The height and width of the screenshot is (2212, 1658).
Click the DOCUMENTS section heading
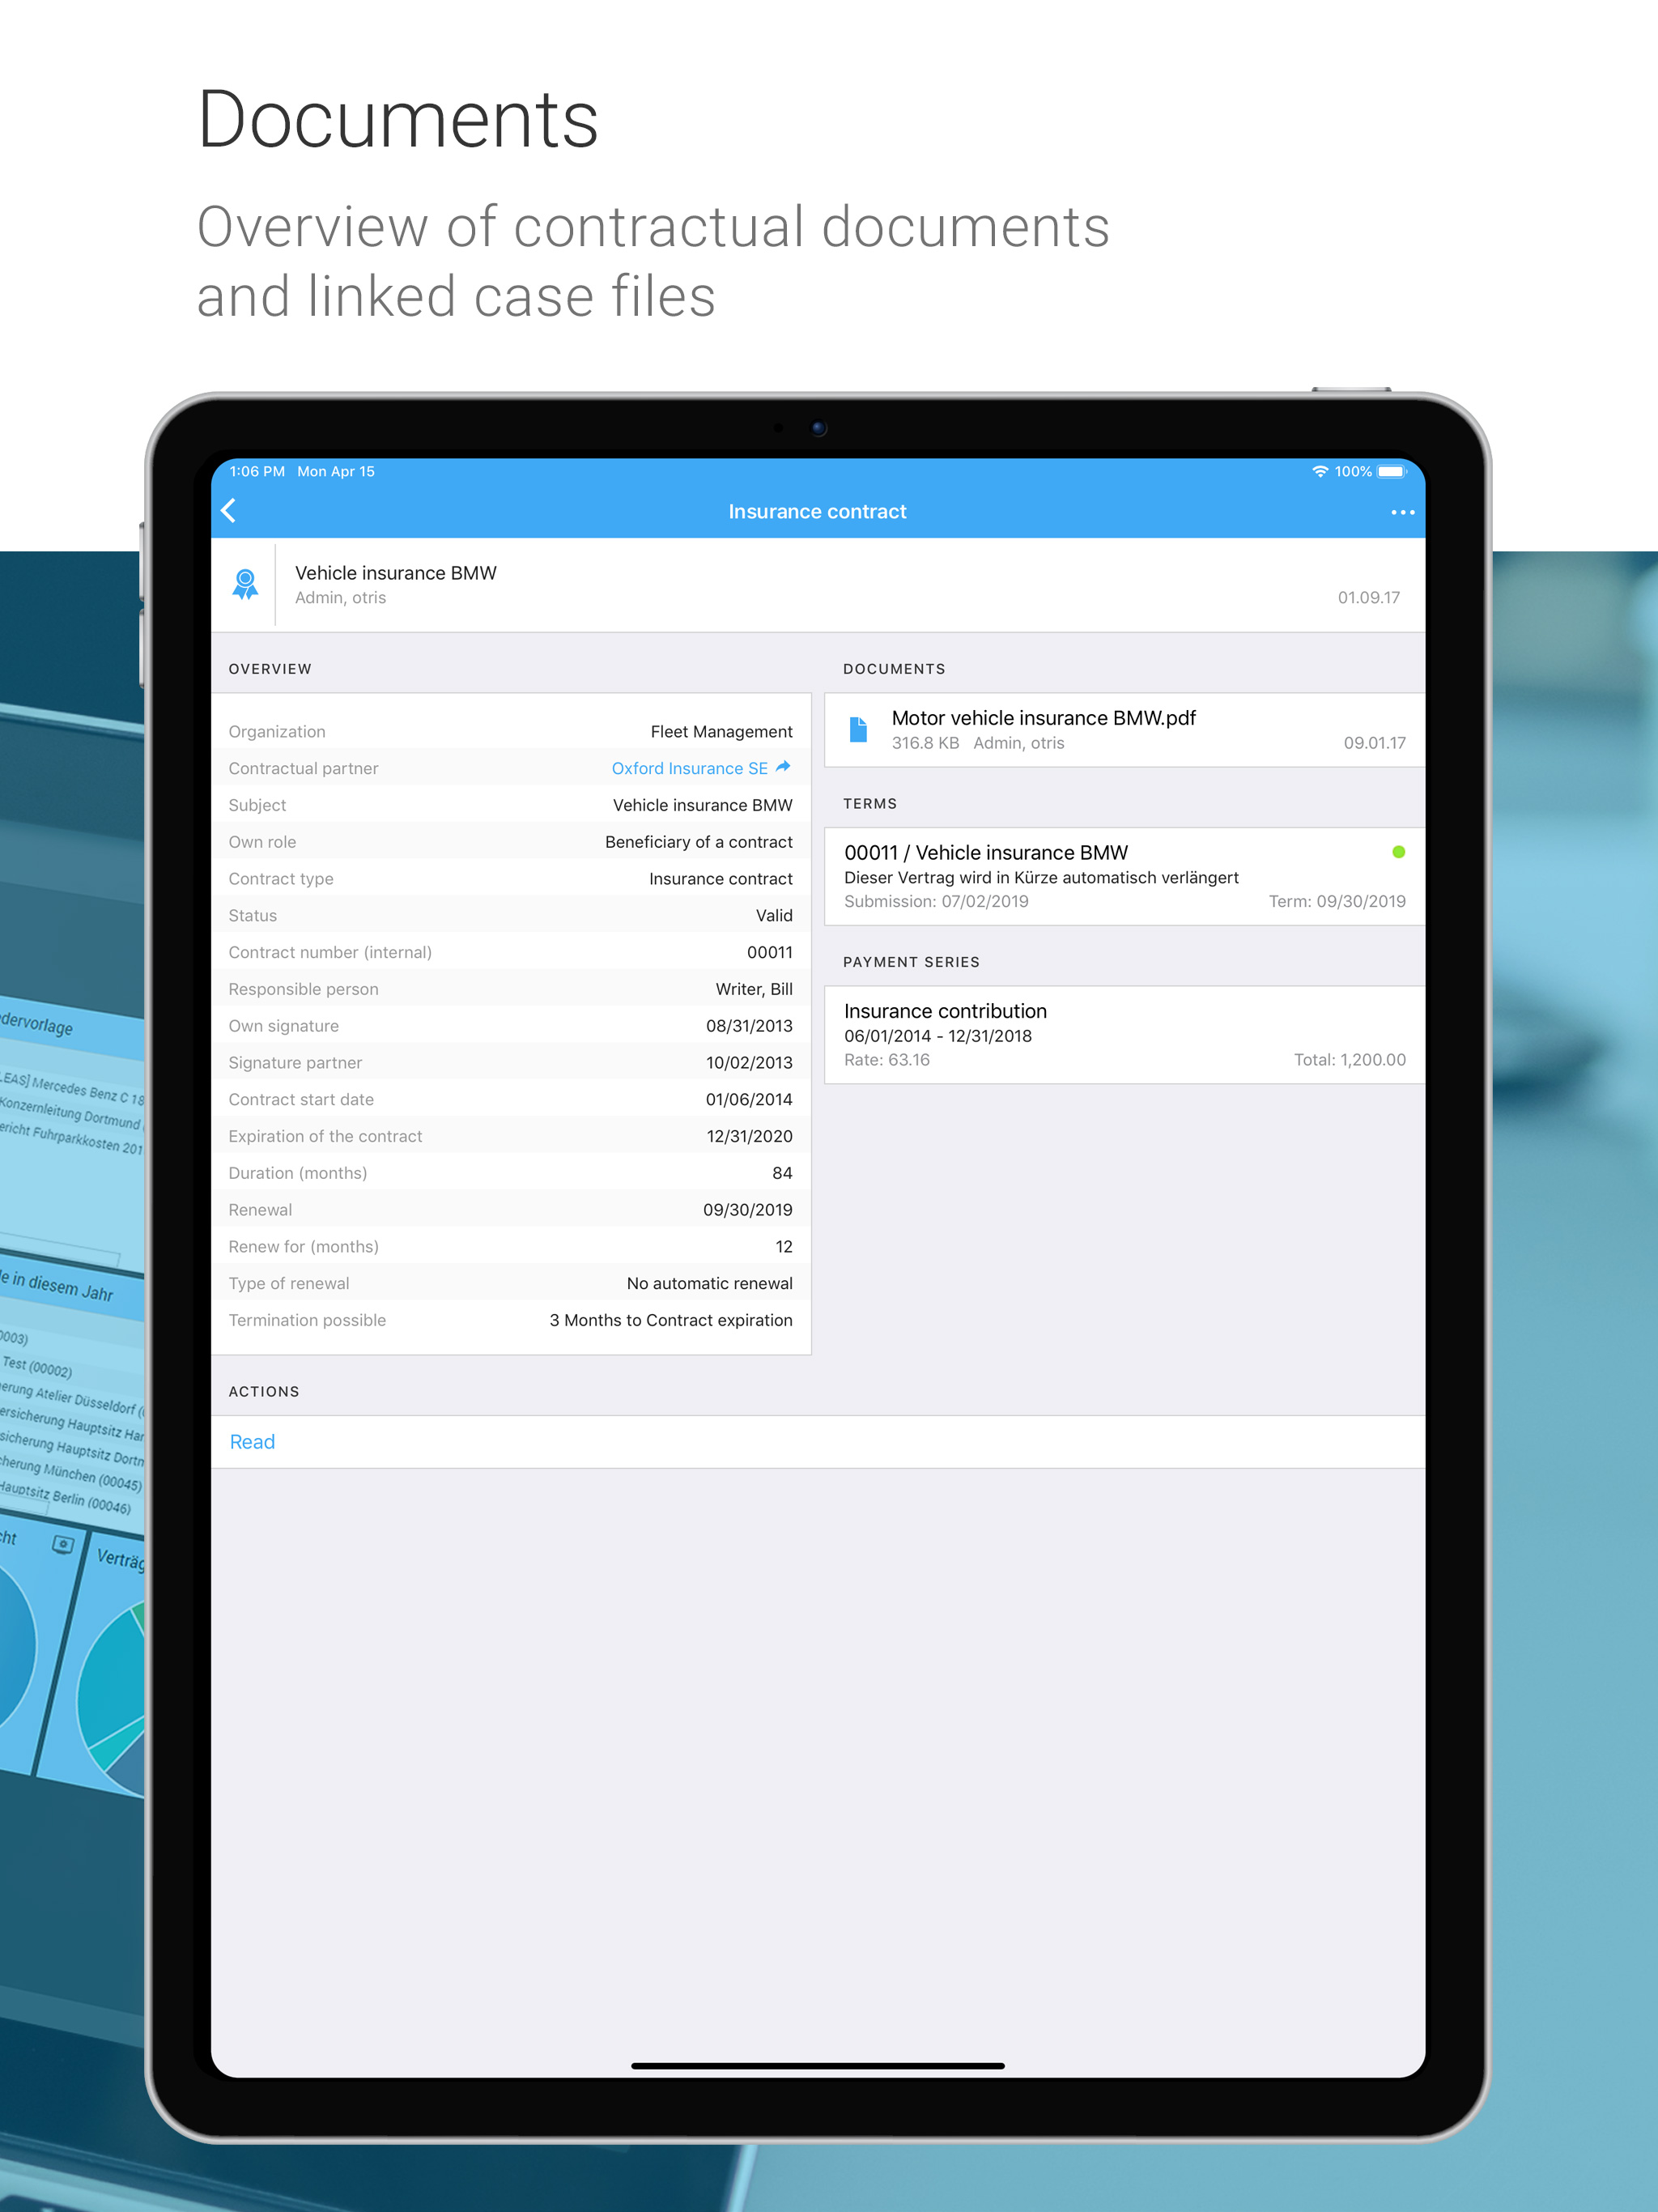tap(894, 669)
